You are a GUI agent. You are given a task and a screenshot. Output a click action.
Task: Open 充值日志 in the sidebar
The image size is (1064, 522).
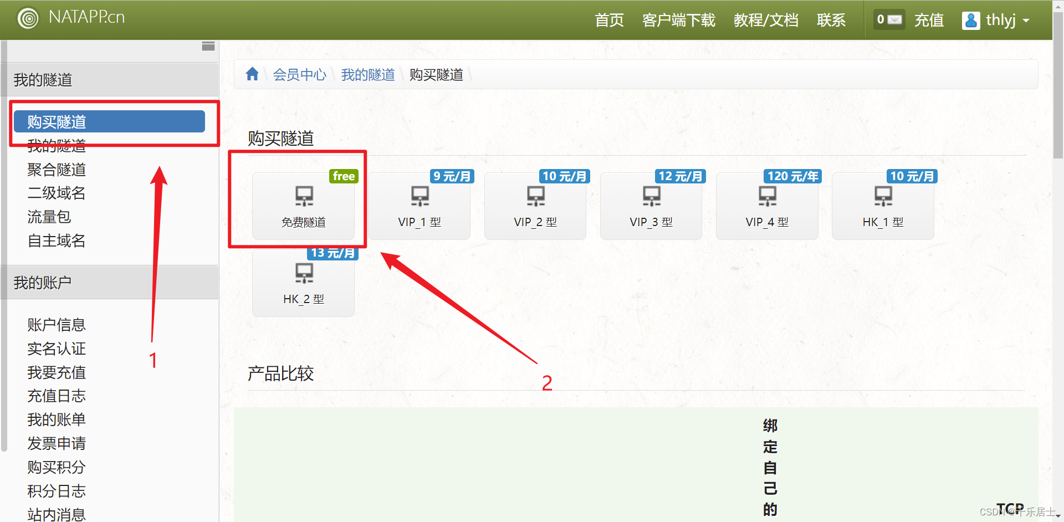57,396
